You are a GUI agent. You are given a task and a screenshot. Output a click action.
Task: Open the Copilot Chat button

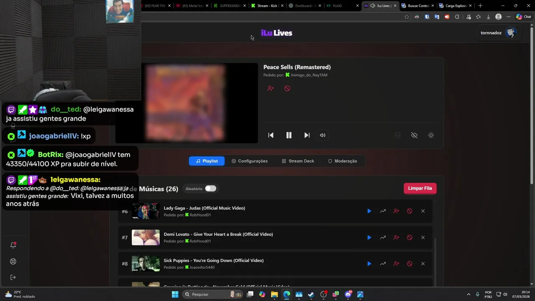[x=523, y=17]
